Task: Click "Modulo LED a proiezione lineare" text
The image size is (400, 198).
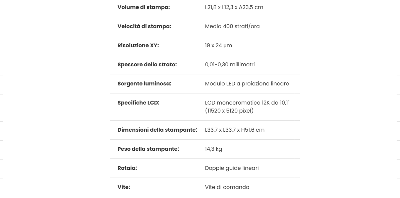Action: click(247, 84)
